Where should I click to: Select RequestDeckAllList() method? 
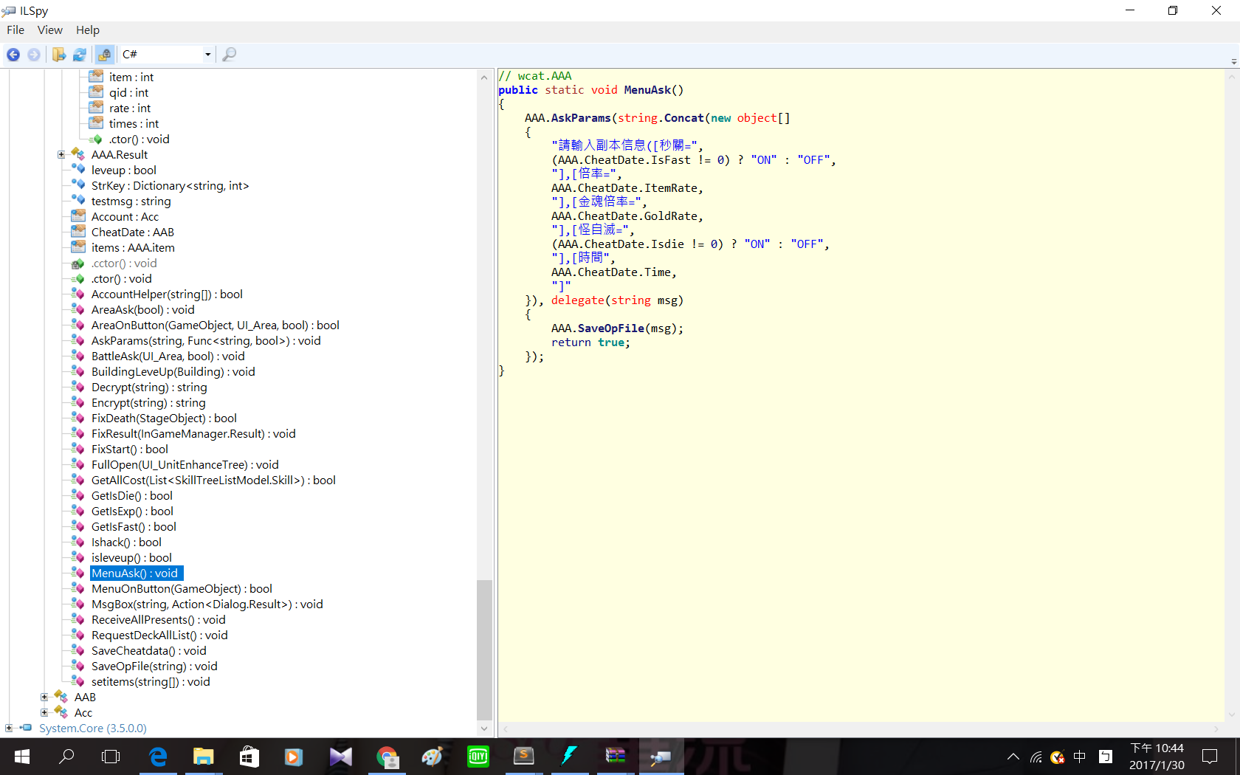pos(159,635)
